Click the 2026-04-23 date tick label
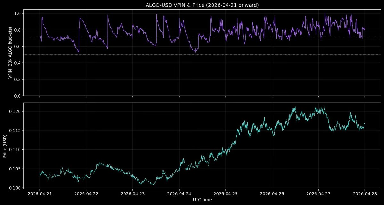 pyautogui.click(x=132, y=193)
